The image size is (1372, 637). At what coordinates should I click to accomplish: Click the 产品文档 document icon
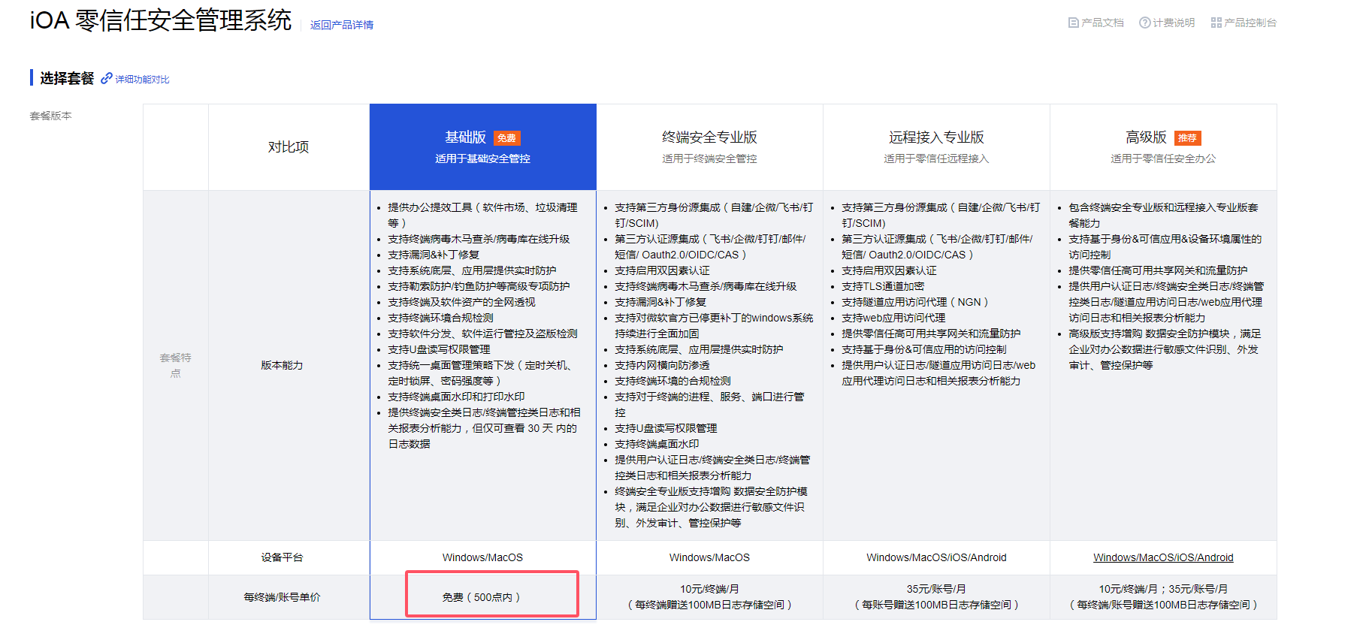tap(1073, 23)
